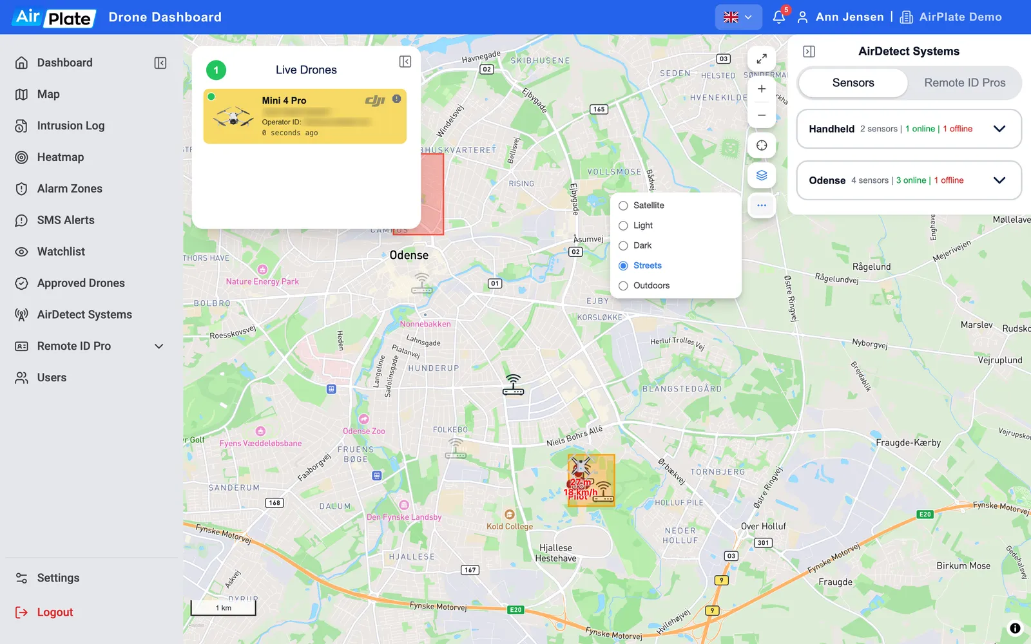1031x644 pixels.
Task: Zoom out on the map
Action: [x=762, y=115]
